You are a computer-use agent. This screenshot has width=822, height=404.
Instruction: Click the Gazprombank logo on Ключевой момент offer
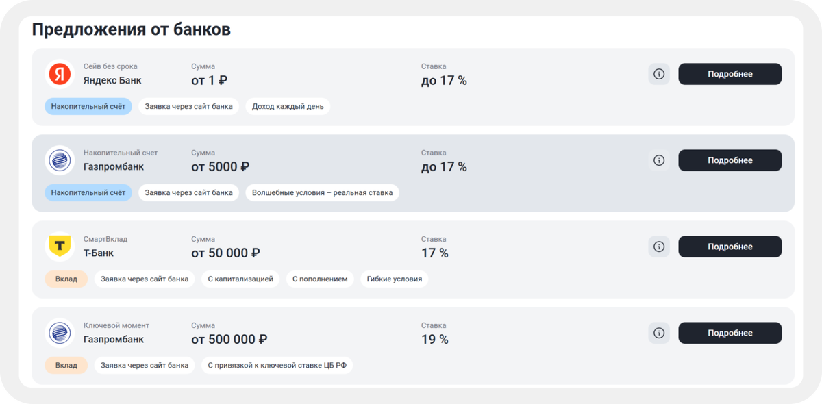(60, 333)
